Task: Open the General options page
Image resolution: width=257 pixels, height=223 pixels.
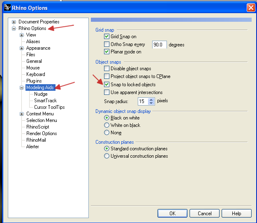Action: (x=34, y=61)
